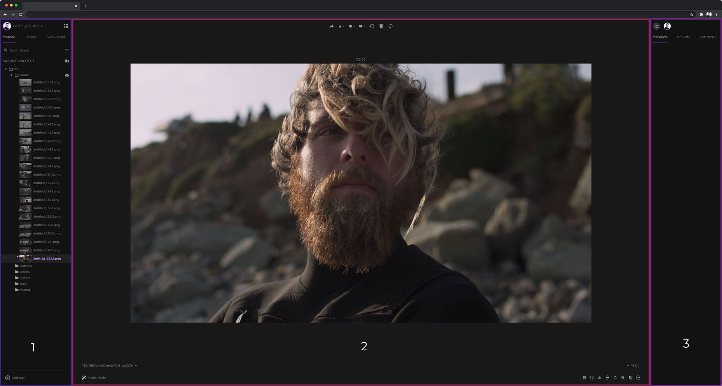Click the add collaborator icon
The image size is (722, 386).
(657, 26)
